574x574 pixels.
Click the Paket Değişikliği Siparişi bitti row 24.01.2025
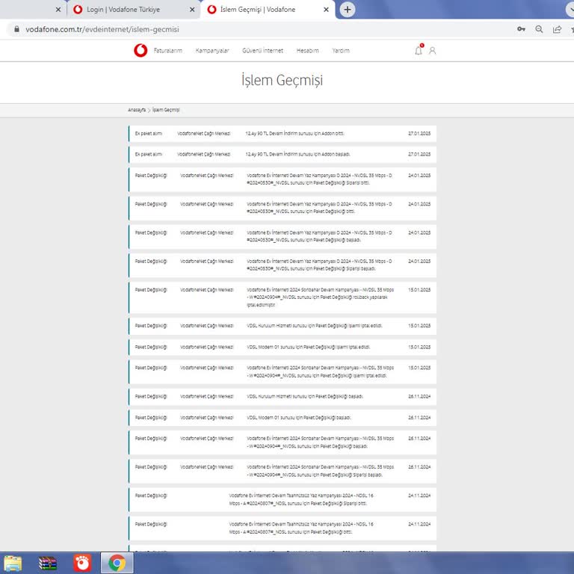(x=283, y=179)
